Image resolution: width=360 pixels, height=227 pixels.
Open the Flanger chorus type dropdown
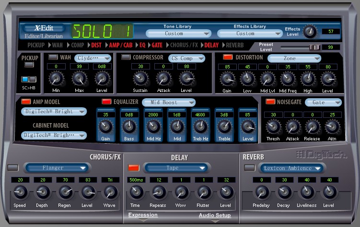pyautogui.click(x=57, y=168)
